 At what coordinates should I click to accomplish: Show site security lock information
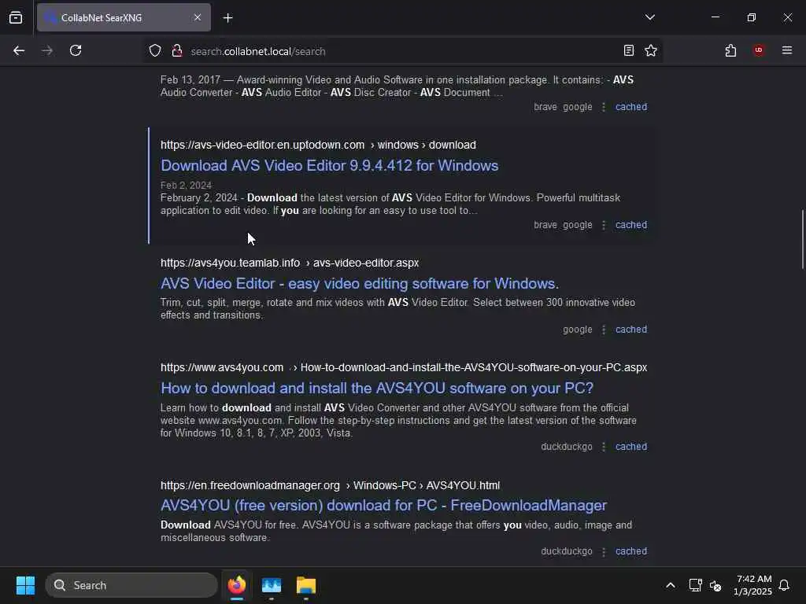(x=177, y=51)
